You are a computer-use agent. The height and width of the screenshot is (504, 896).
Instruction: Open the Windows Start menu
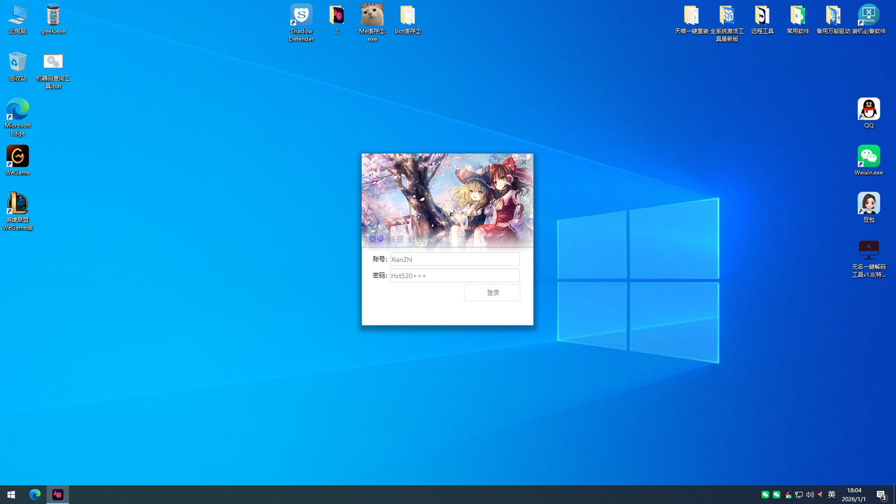(x=11, y=495)
